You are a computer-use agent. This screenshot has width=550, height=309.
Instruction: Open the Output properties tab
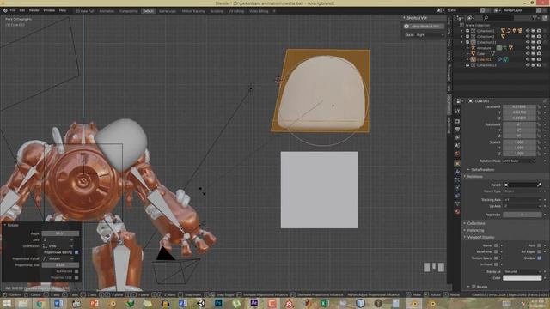[x=457, y=130]
